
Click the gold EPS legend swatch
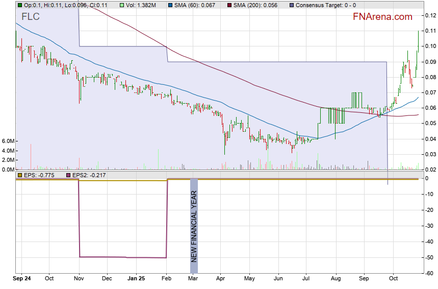[x=20, y=175]
